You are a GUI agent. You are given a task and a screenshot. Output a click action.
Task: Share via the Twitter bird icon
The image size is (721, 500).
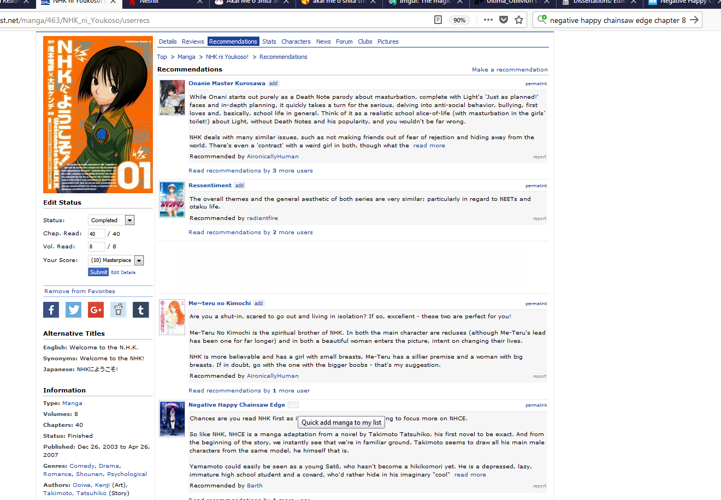pos(73,310)
